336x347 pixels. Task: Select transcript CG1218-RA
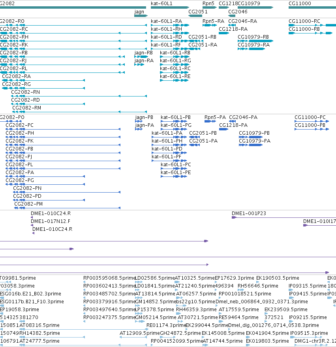(233, 29)
